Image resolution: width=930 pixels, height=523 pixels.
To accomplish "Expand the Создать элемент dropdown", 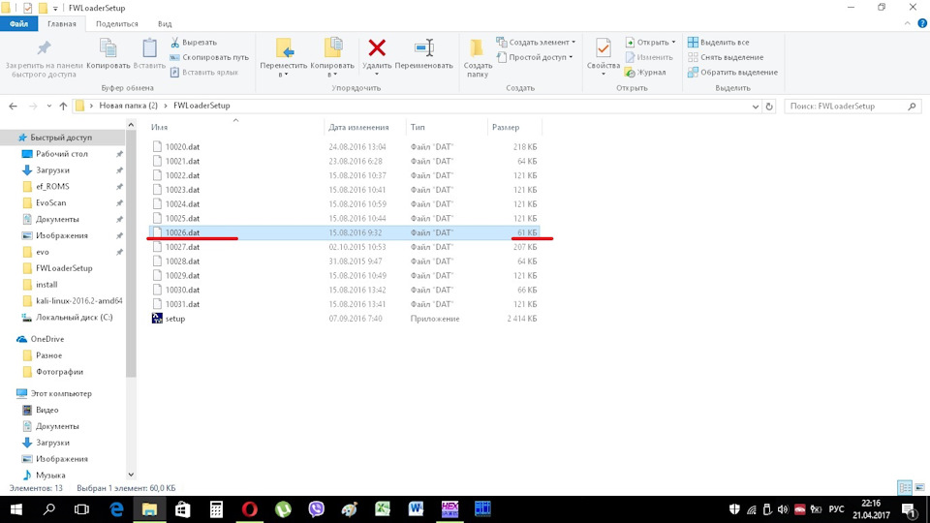I will (536, 43).
